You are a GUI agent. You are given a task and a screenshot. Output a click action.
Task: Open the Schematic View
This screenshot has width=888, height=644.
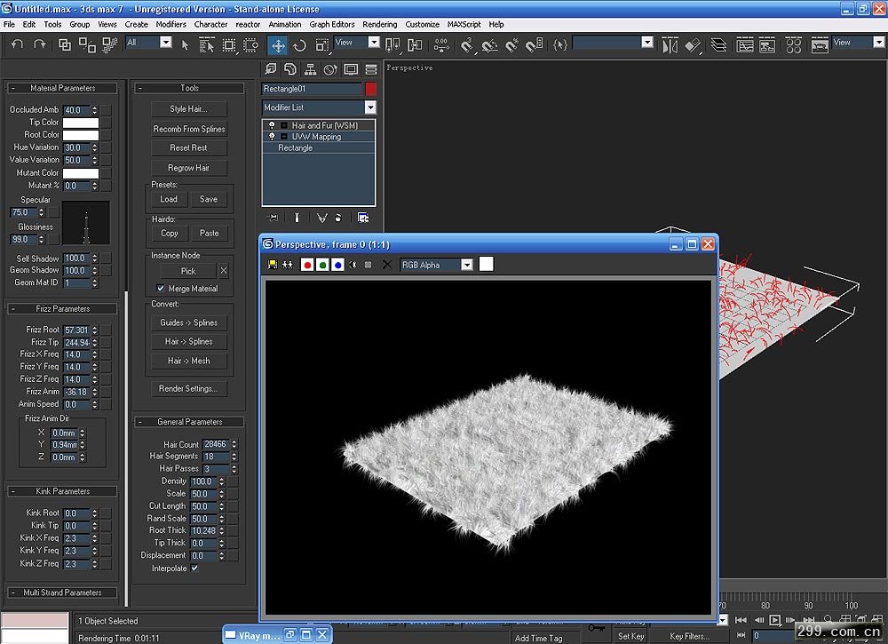767,45
